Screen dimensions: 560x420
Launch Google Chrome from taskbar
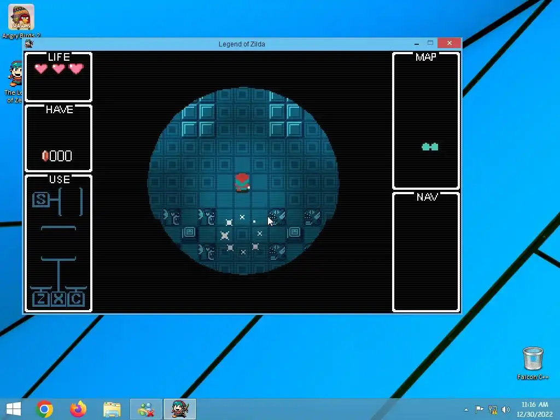[x=44, y=409]
